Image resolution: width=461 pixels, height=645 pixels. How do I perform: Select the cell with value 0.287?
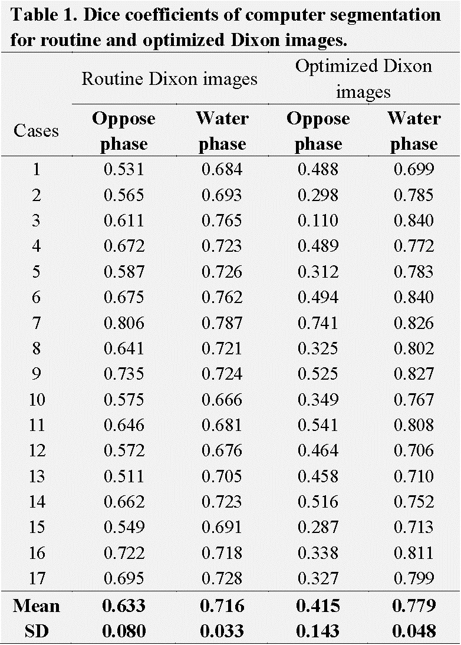318,527
